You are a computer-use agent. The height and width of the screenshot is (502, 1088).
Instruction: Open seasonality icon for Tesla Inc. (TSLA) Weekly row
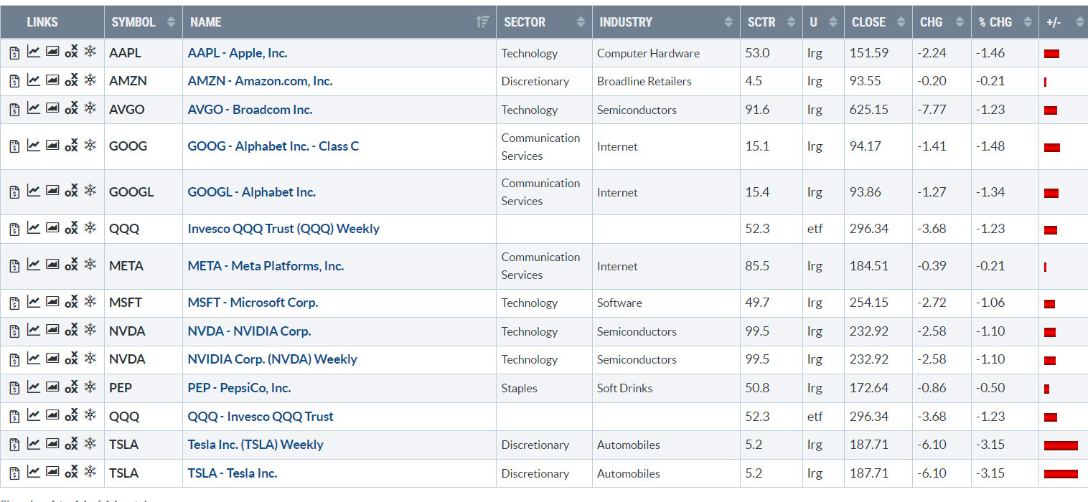(x=90, y=443)
